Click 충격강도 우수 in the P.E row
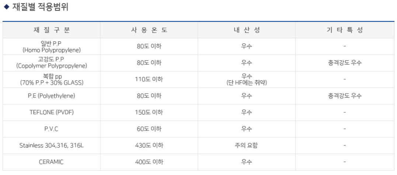 [x=344, y=96]
